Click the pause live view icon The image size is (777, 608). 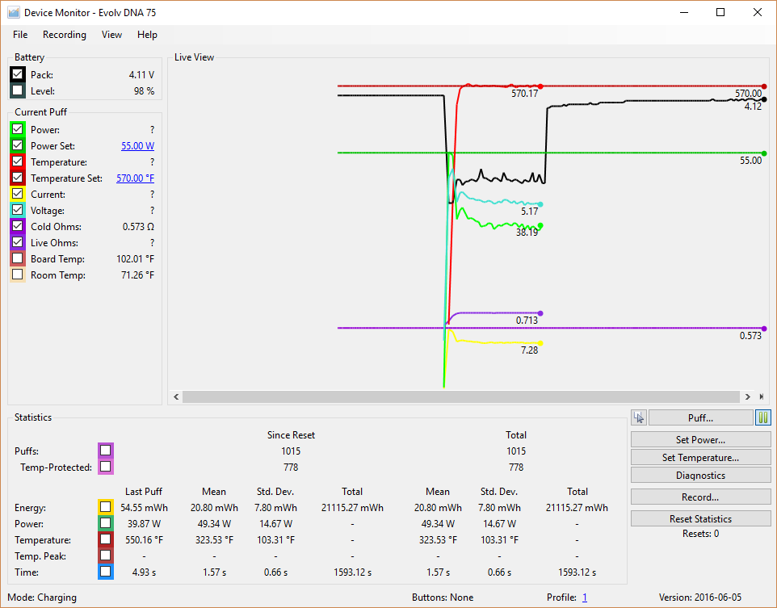coord(762,417)
